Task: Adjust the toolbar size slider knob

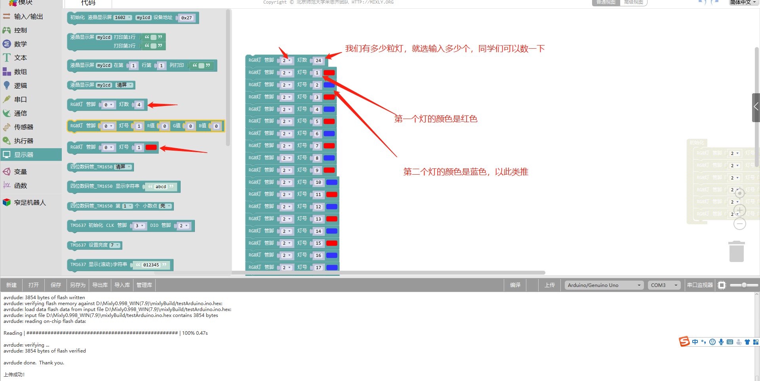Action: pos(744,285)
